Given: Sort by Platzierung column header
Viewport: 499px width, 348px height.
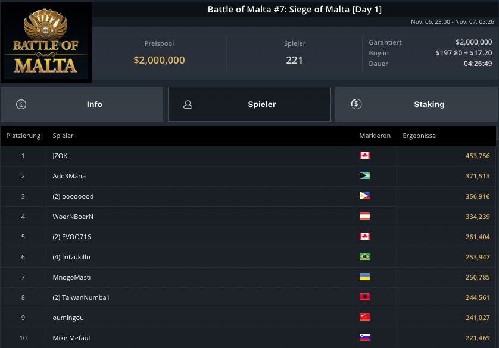Looking at the screenshot, I should pos(23,136).
